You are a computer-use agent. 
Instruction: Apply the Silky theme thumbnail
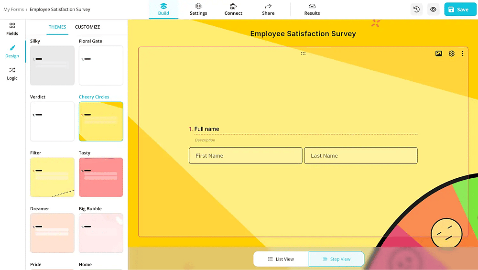tap(52, 65)
